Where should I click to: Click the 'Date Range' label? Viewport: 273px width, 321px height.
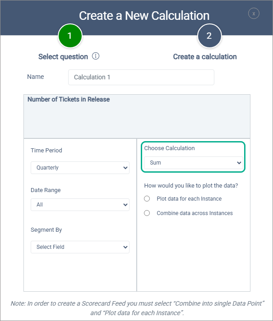pos(46,190)
